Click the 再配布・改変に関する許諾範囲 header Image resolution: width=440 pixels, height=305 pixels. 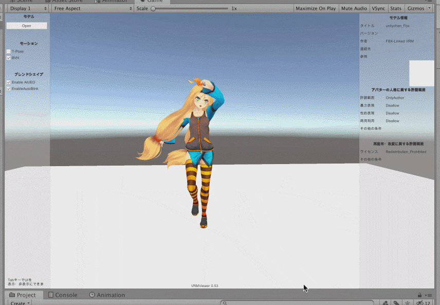398,144
